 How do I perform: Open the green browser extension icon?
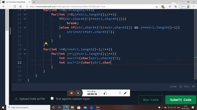tap(163, 7)
